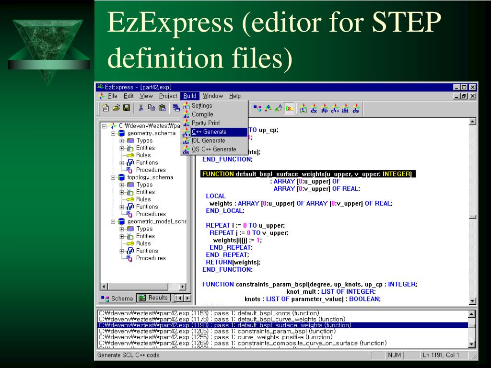
Task: Select the constraints_param_bspl (1205) output line
Action: pyautogui.click(x=283, y=331)
